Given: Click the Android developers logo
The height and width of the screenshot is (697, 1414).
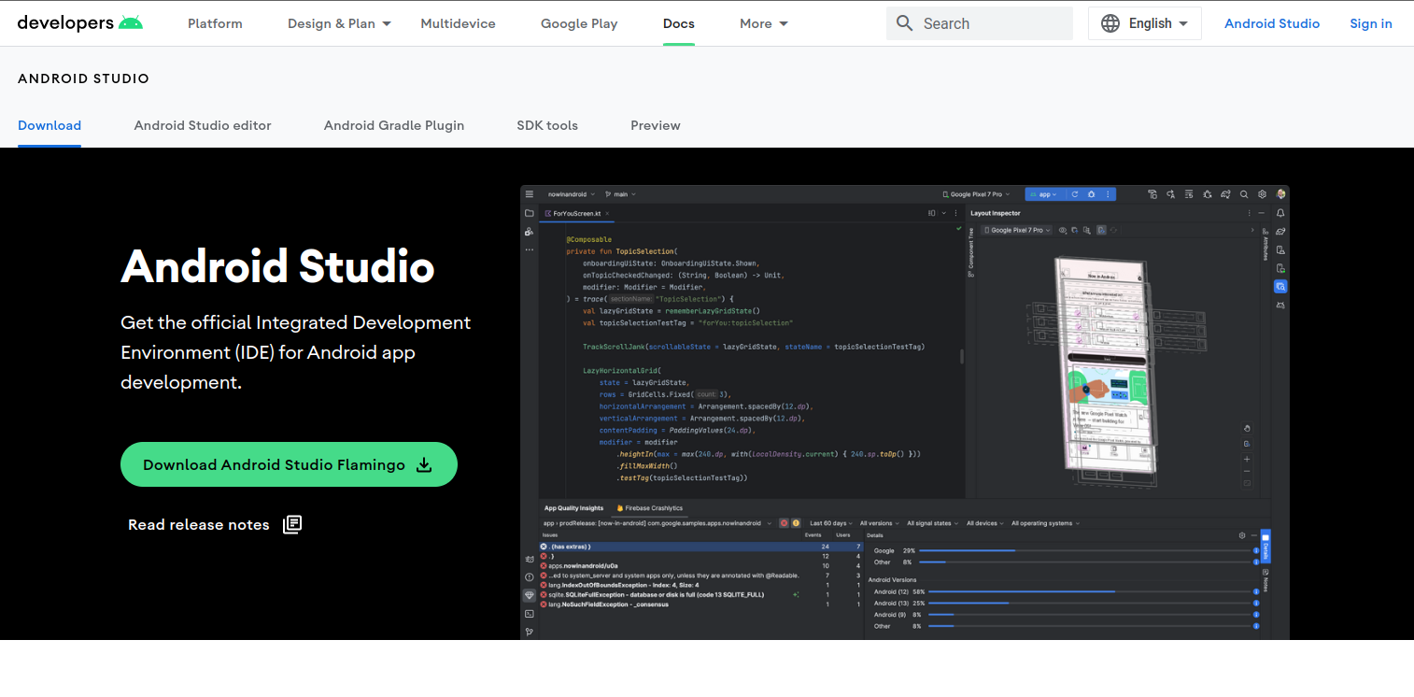Looking at the screenshot, I should [x=79, y=22].
